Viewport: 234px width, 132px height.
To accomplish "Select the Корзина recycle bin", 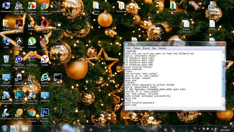I will click(6, 60).
